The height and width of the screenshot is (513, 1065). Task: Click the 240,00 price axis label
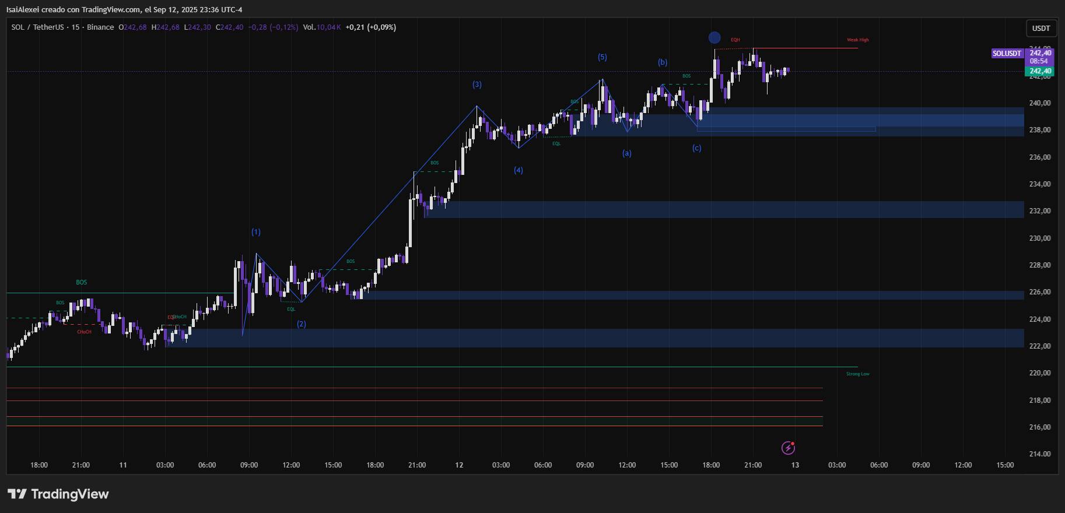1039,103
